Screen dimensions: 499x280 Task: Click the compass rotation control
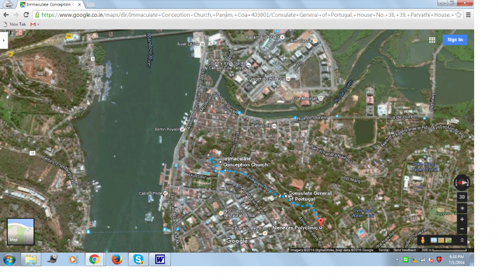click(462, 182)
